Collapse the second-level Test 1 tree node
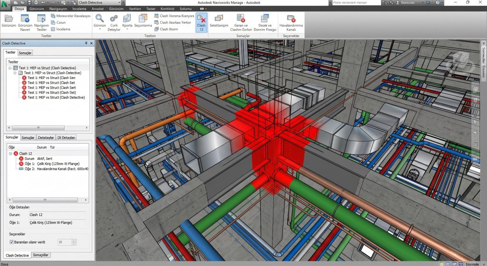 click(x=15, y=73)
